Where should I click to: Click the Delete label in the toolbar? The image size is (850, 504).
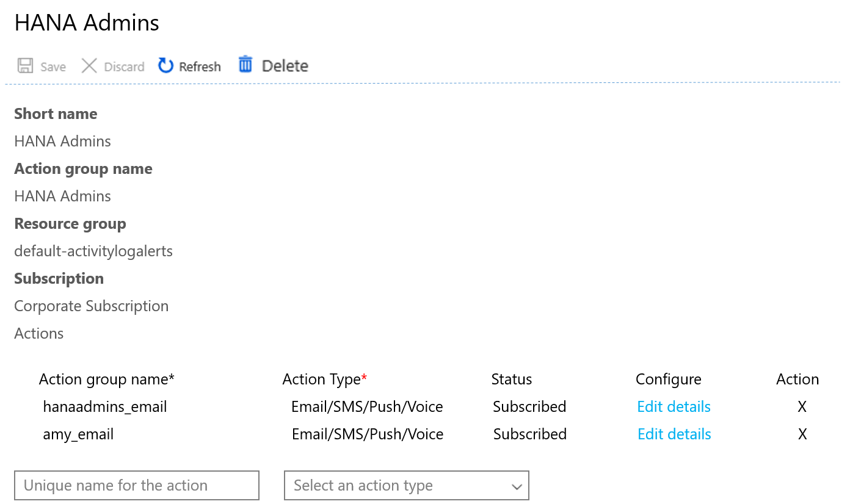[285, 66]
